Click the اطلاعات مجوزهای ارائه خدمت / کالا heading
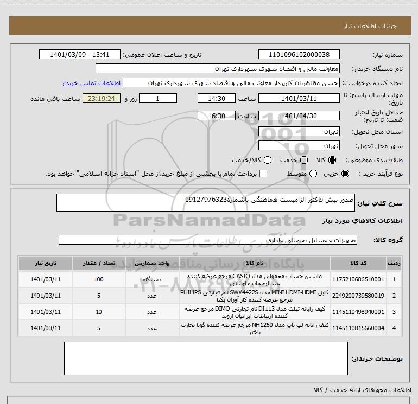Viewport: 418px width, 404px height. click(362, 390)
